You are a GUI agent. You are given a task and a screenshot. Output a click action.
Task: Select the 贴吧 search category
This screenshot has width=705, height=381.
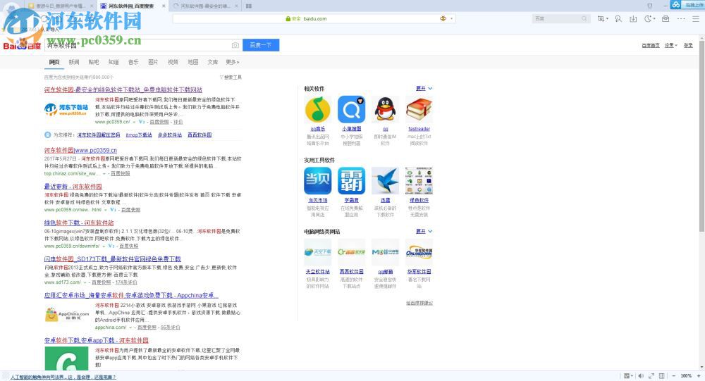(94, 62)
